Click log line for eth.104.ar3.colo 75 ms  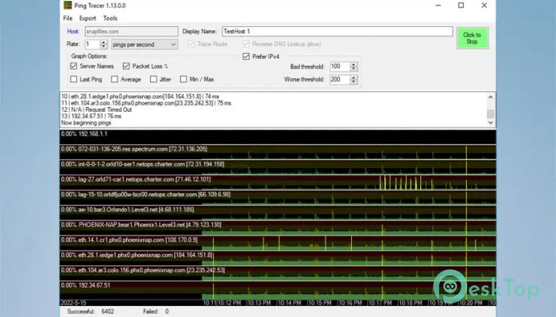tap(146, 103)
